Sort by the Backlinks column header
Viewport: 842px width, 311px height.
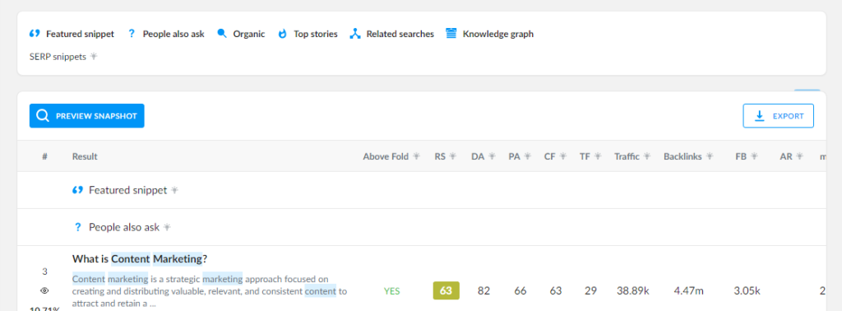coord(682,156)
